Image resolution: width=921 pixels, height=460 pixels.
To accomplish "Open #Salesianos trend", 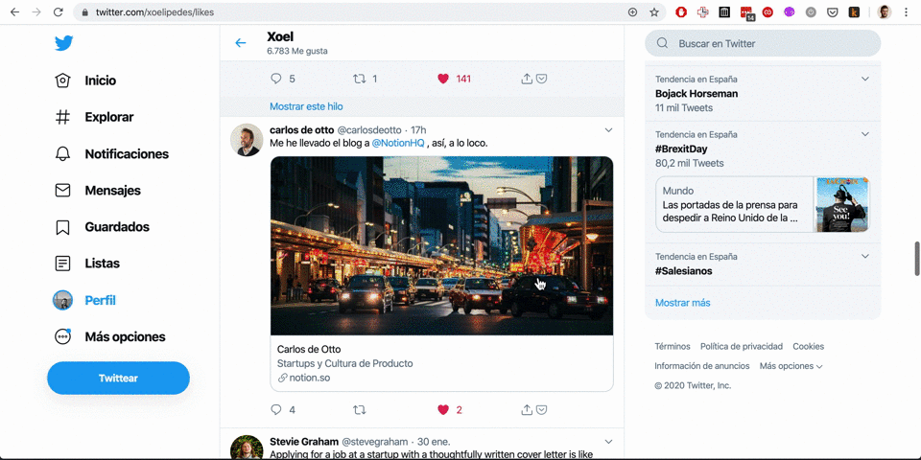I will point(684,271).
